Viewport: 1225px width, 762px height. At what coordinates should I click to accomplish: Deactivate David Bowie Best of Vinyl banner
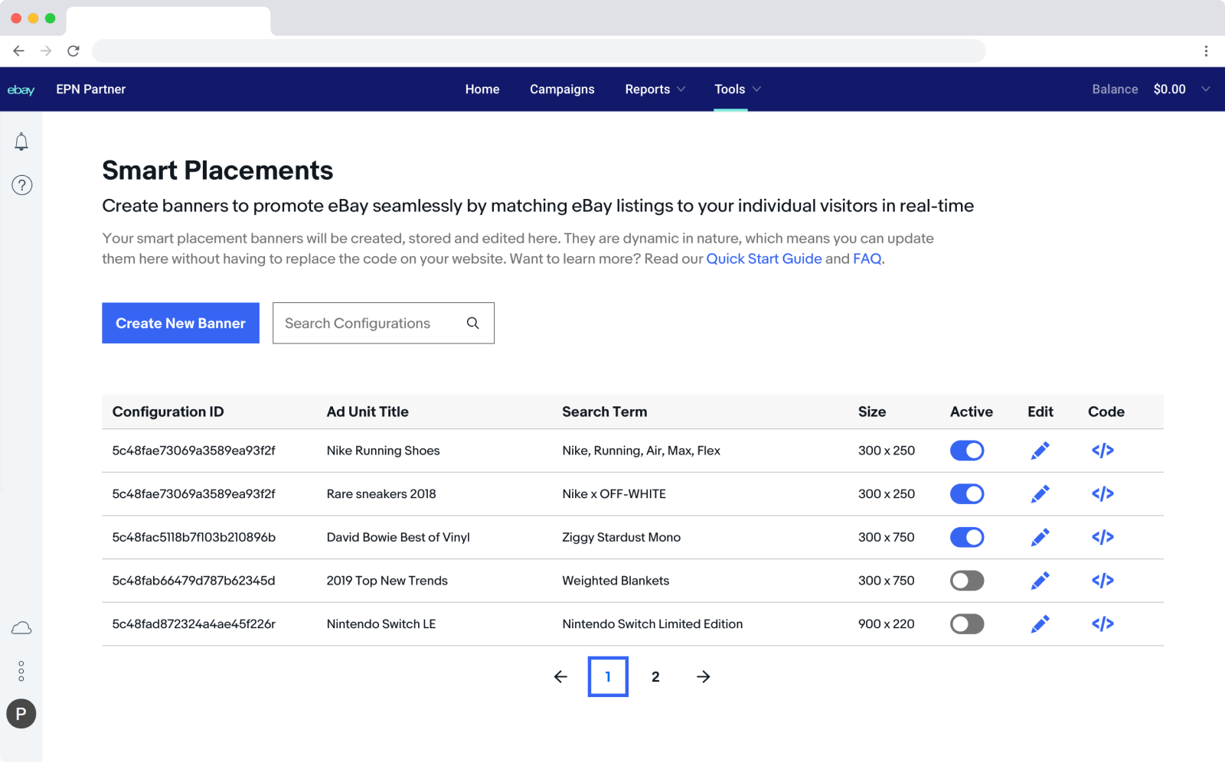(967, 537)
